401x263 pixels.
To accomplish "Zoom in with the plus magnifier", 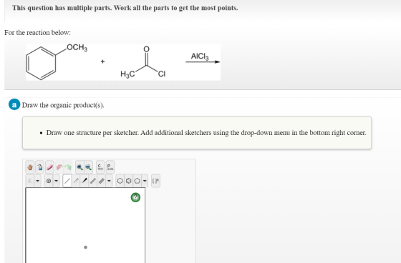I will click(79, 167).
